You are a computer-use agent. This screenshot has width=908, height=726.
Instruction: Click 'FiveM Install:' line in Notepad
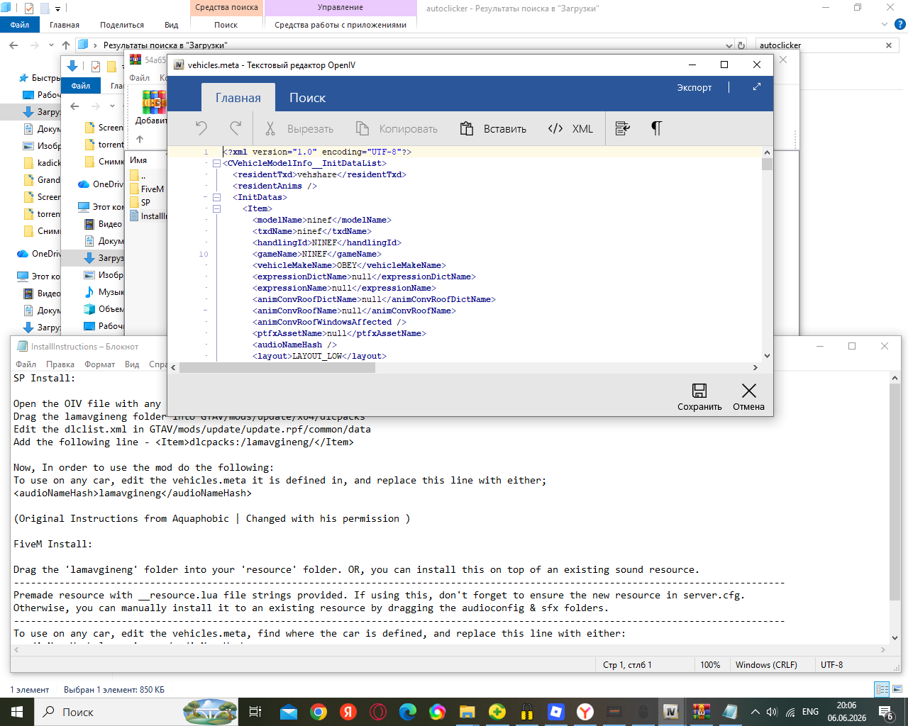pos(52,544)
